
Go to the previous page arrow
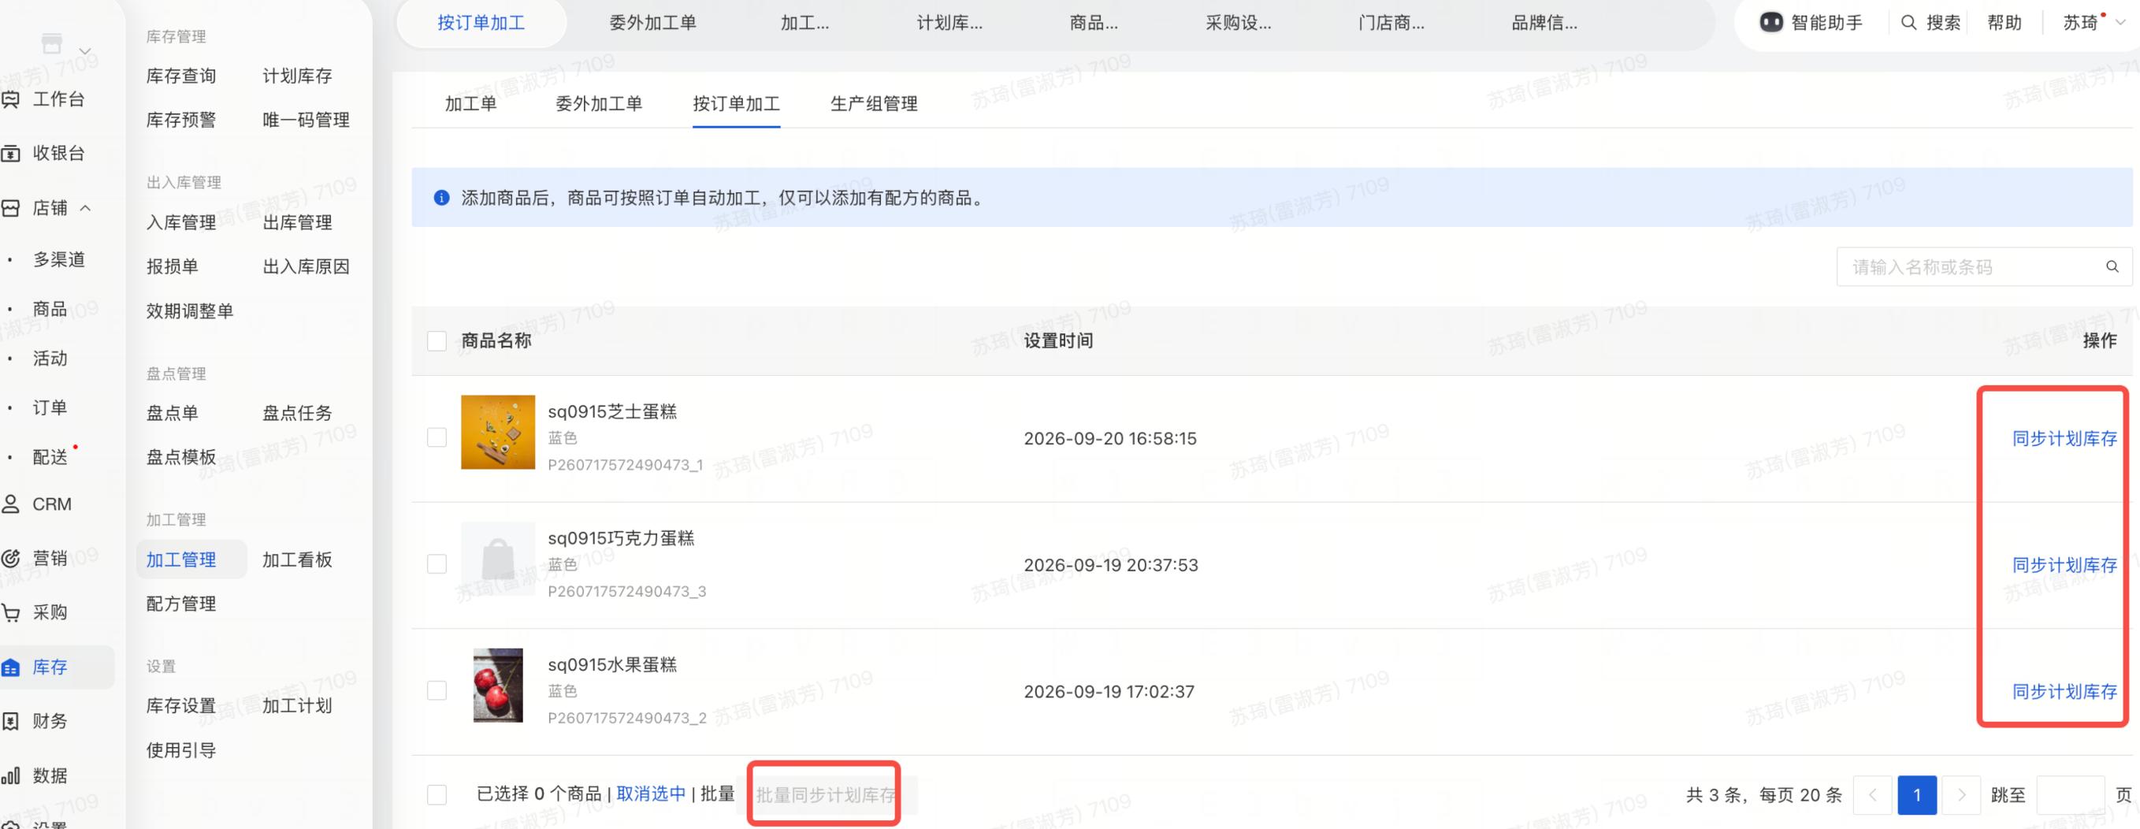point(1872,795)
